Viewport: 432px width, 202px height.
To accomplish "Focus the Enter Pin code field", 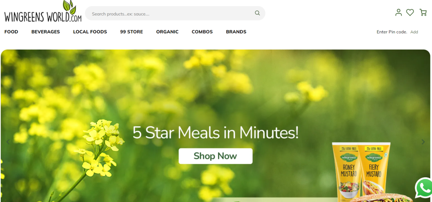I will coord(392,32).
